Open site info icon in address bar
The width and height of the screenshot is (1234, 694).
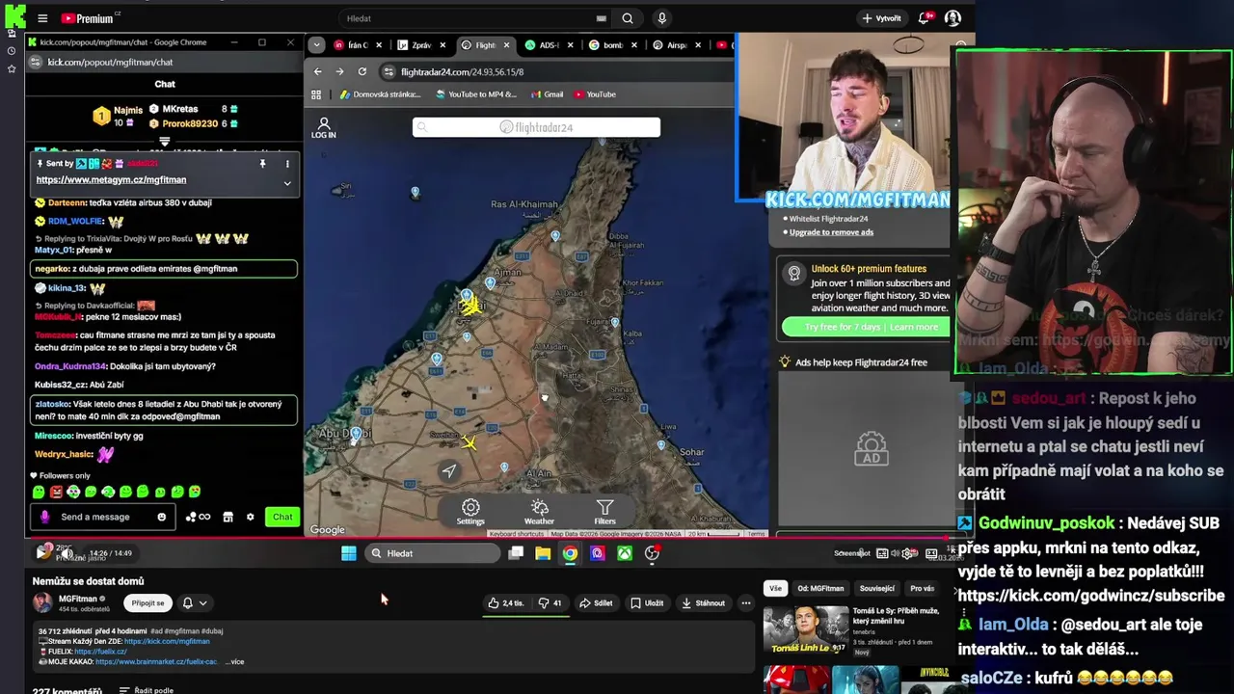coord(389,71)
